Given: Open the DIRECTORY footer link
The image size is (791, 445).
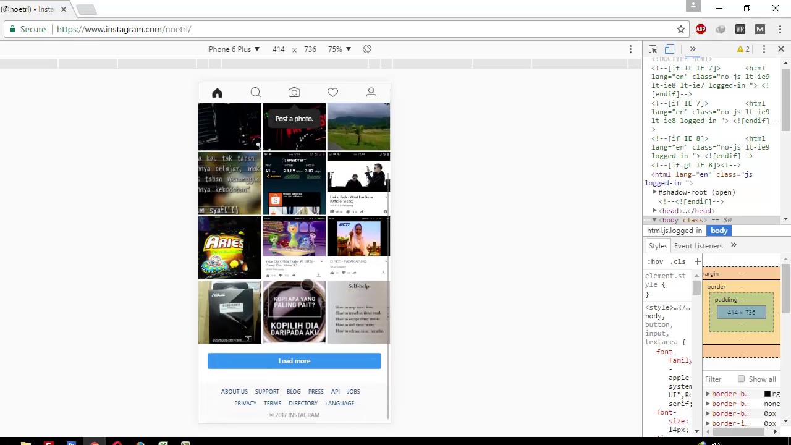Looking at the screenshot, I should (x=303, y=403).
